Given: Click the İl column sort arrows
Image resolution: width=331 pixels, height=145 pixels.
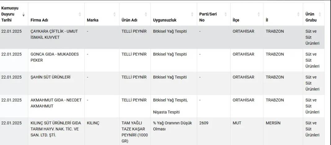Looking at the screenshot, I should (298, 14).
